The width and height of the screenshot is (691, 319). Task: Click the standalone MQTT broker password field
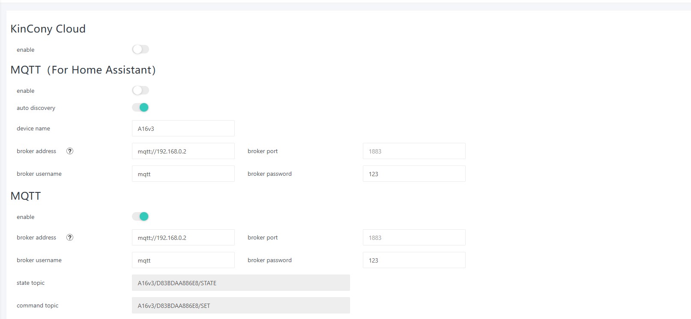pyautogui.click(x=414, y=260)
